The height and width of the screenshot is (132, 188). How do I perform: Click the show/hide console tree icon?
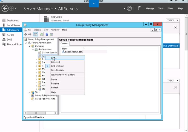tap(36, 34)
